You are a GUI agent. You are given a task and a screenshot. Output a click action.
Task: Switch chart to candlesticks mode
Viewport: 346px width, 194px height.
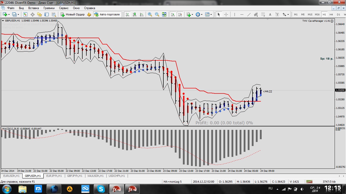[x=134, y=14]
